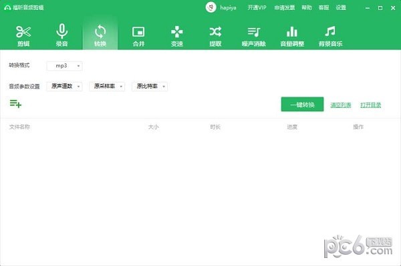Open the 背景音乐 background music tool
The image size is (401, 266).
click(330, 36)
